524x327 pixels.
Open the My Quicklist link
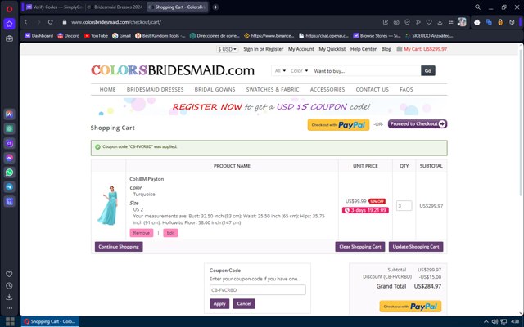click(332, 49)
